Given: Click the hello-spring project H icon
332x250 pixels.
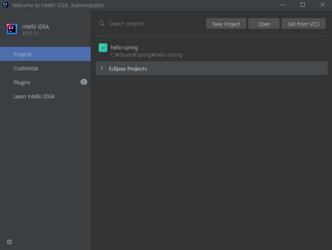Looking at the screenshot, I should click(103, 48).
